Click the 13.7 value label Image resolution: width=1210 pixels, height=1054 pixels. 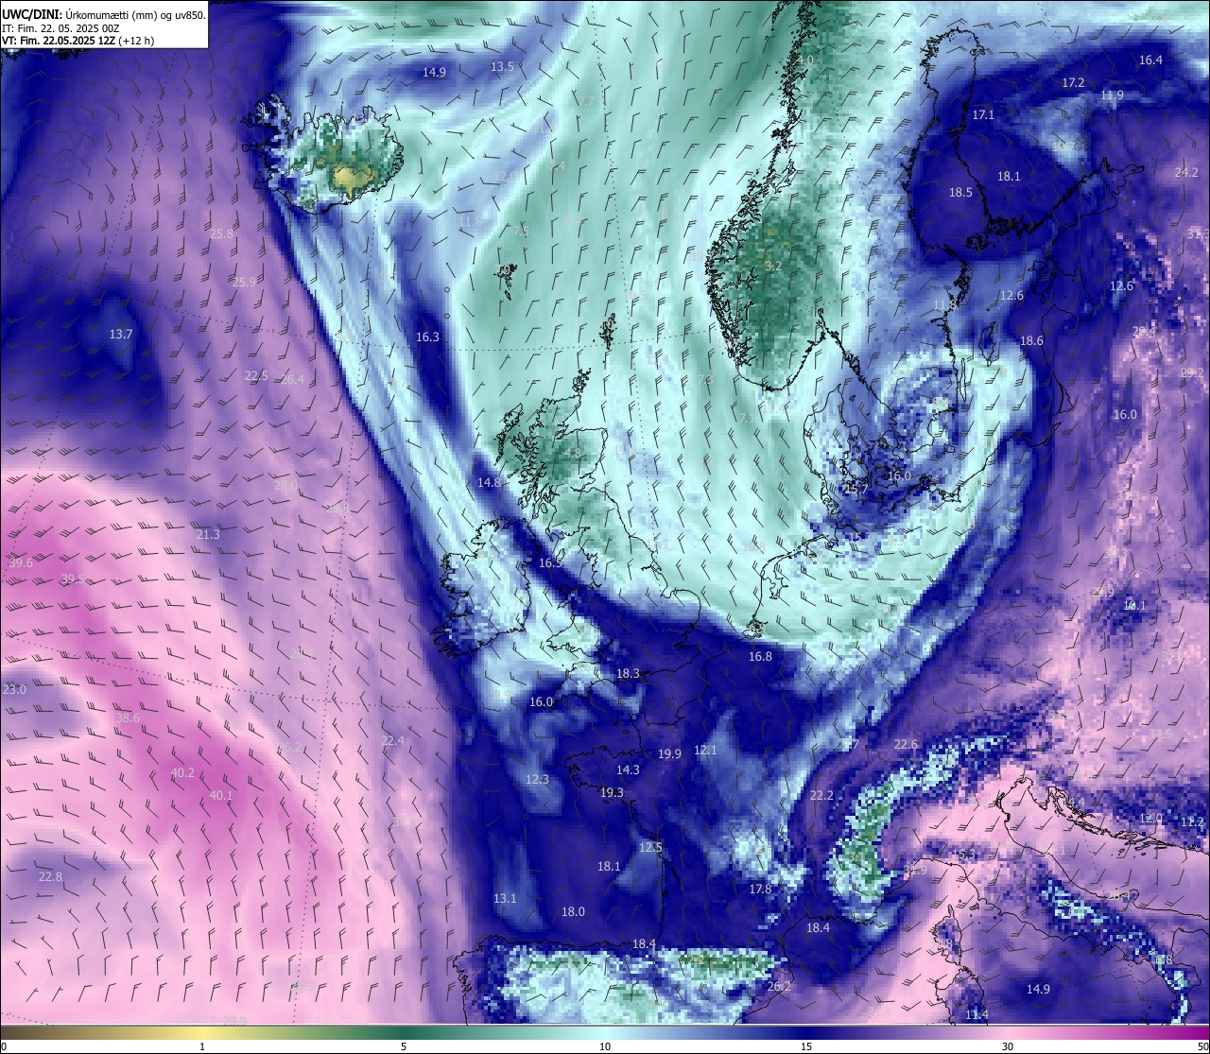tap(121, 335)
